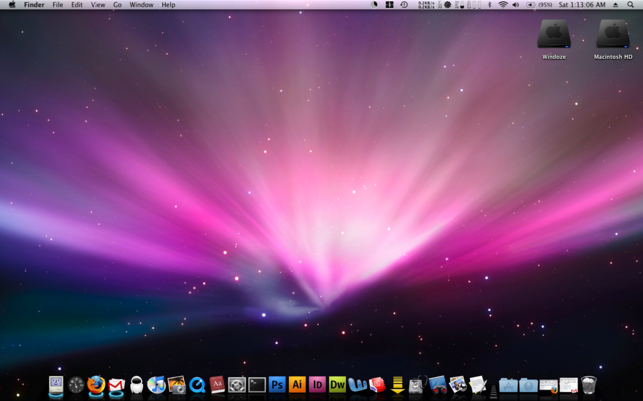This screenshot has width=643, height=401.
Task: Open the View menu
Action: tap(98, 5)
